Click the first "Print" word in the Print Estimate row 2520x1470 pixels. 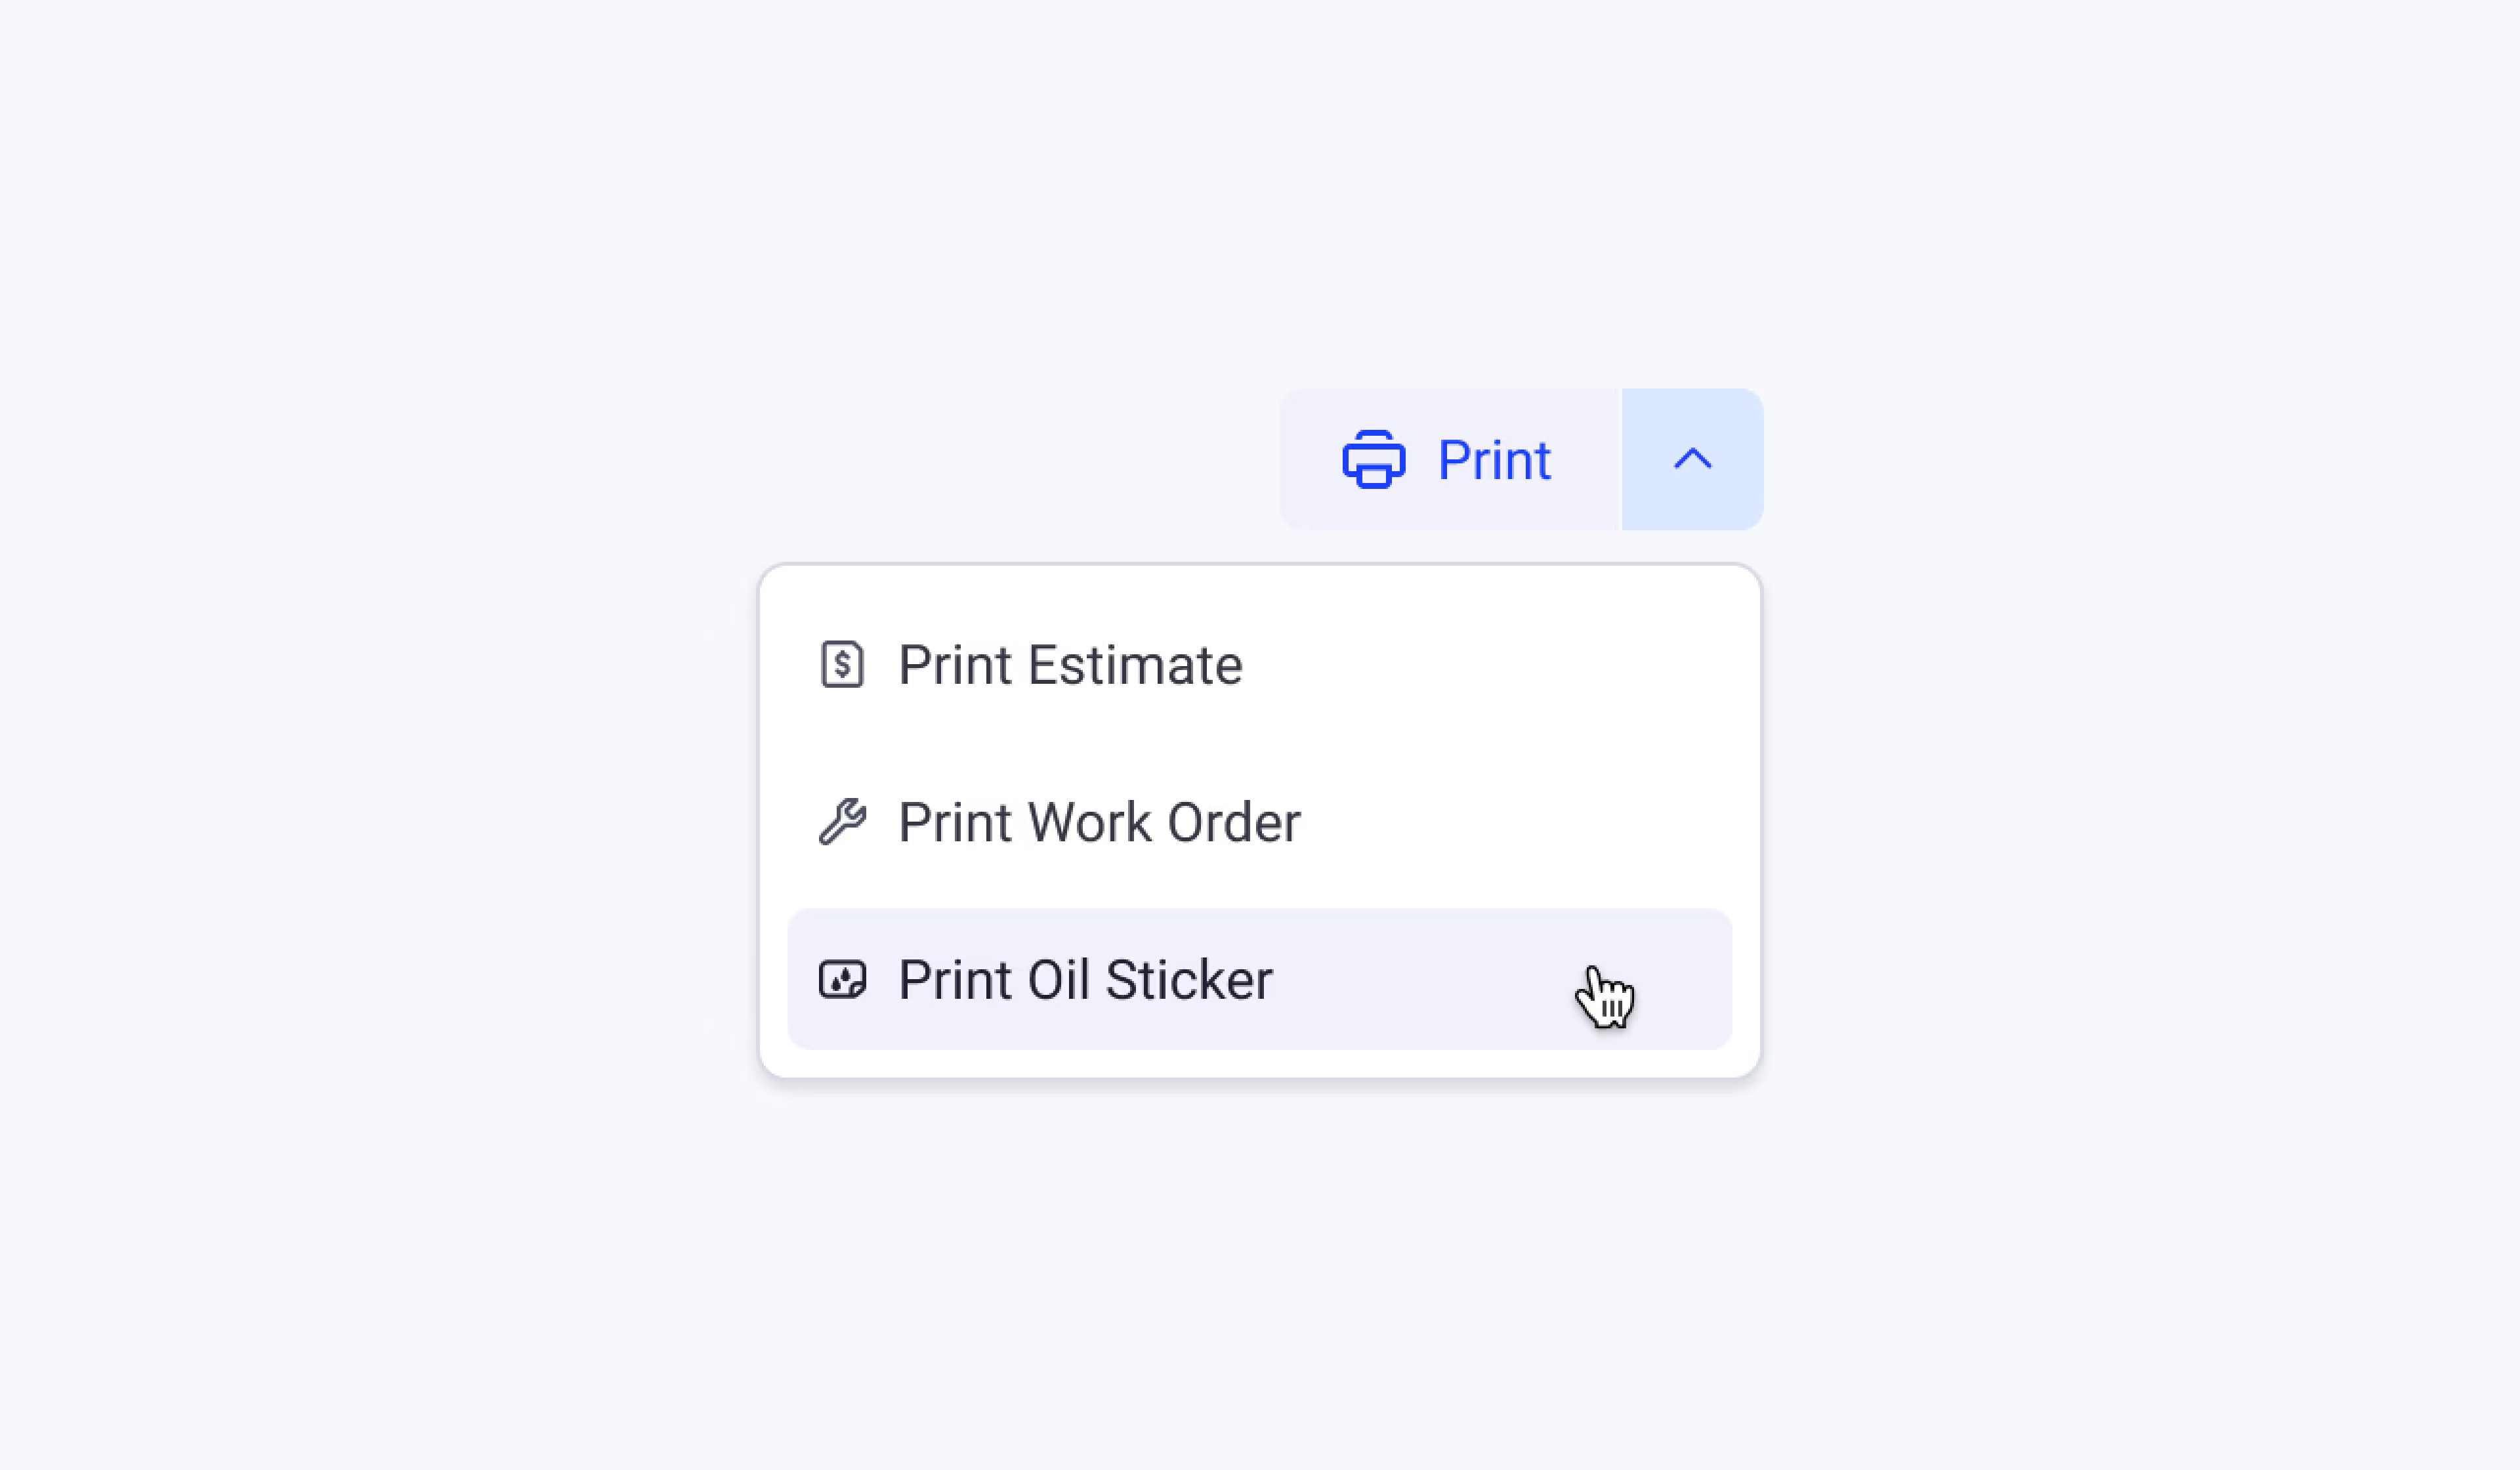(x=955, y=666)
